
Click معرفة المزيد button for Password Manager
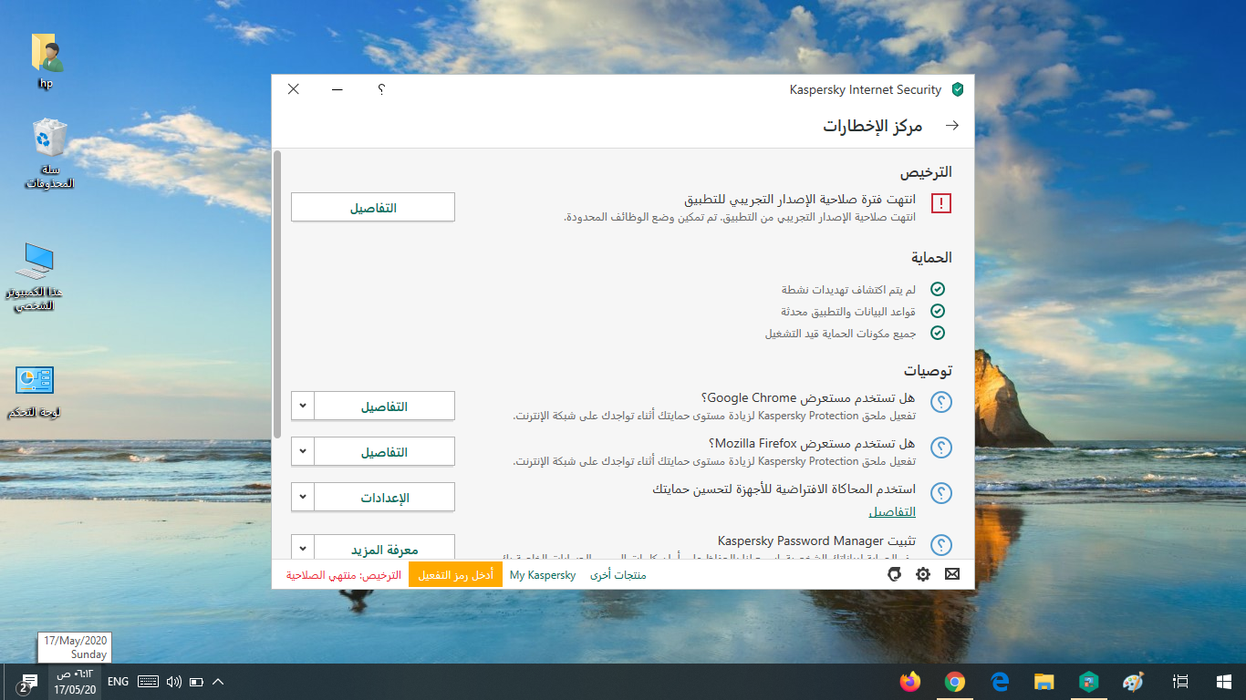[x=385, y=547]
